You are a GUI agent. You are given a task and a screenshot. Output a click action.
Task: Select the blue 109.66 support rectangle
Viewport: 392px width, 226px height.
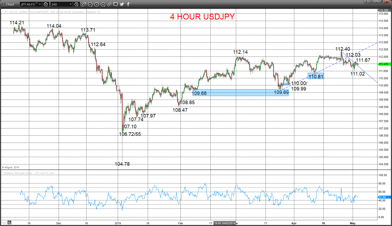[x=240, y=92]
